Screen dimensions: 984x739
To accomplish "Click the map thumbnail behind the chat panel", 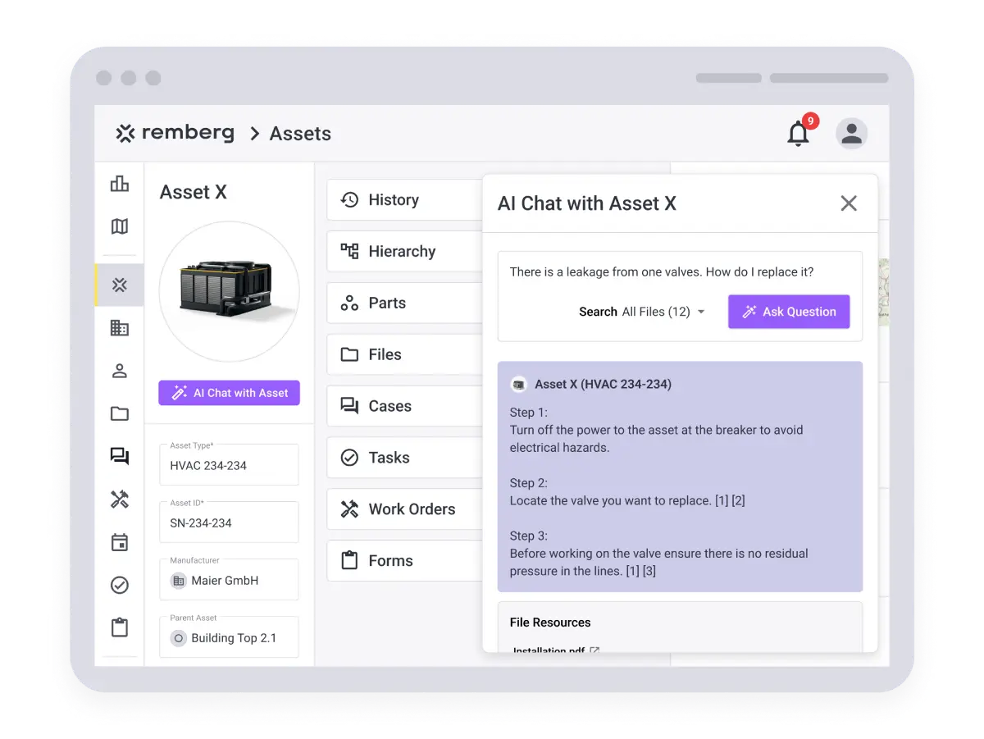I will (884, 293).
